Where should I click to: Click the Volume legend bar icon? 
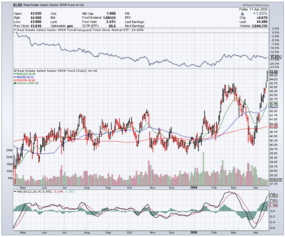(x=15, y=83)
